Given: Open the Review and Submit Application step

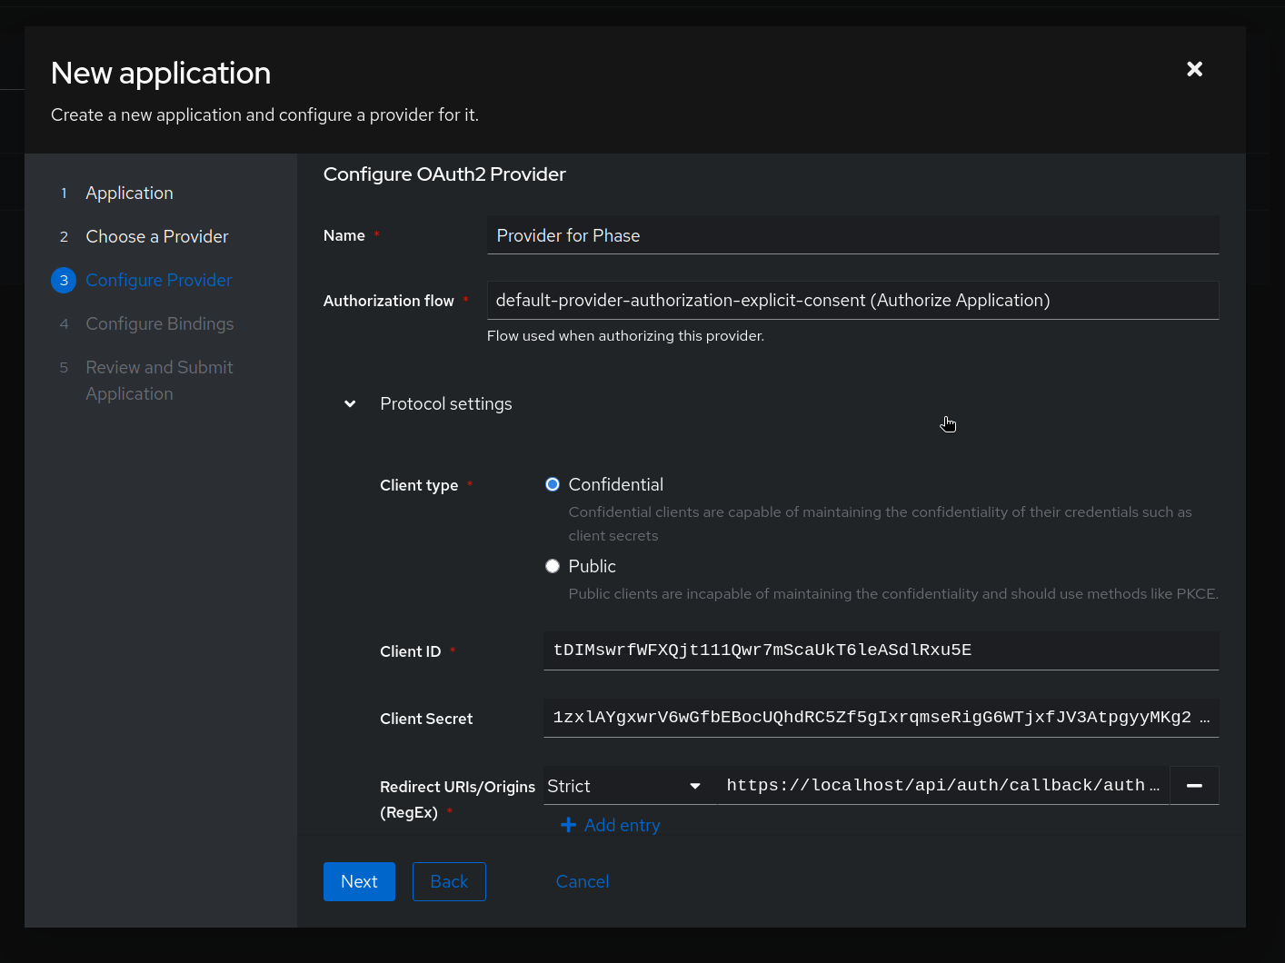Looking at the screenshot, I should click(x=159, y=380).
